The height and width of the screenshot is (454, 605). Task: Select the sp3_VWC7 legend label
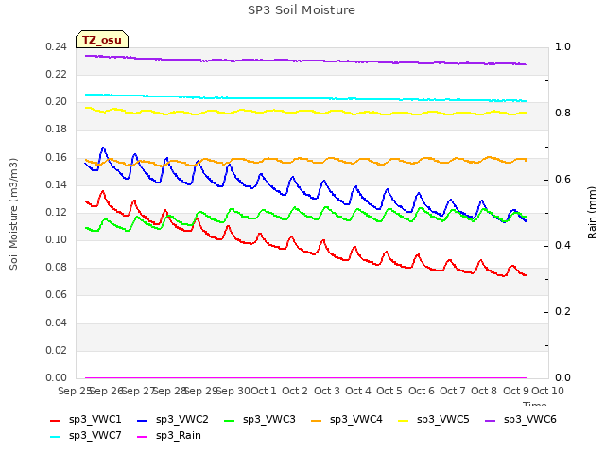pyautogui.click(x=95, y=436)
